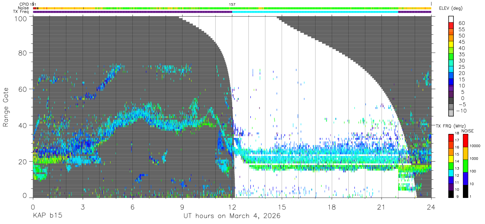Viewport: 485px width, 224px height.
Task: Click the 157 CPID marker text
Action: [x=232, y=4]
